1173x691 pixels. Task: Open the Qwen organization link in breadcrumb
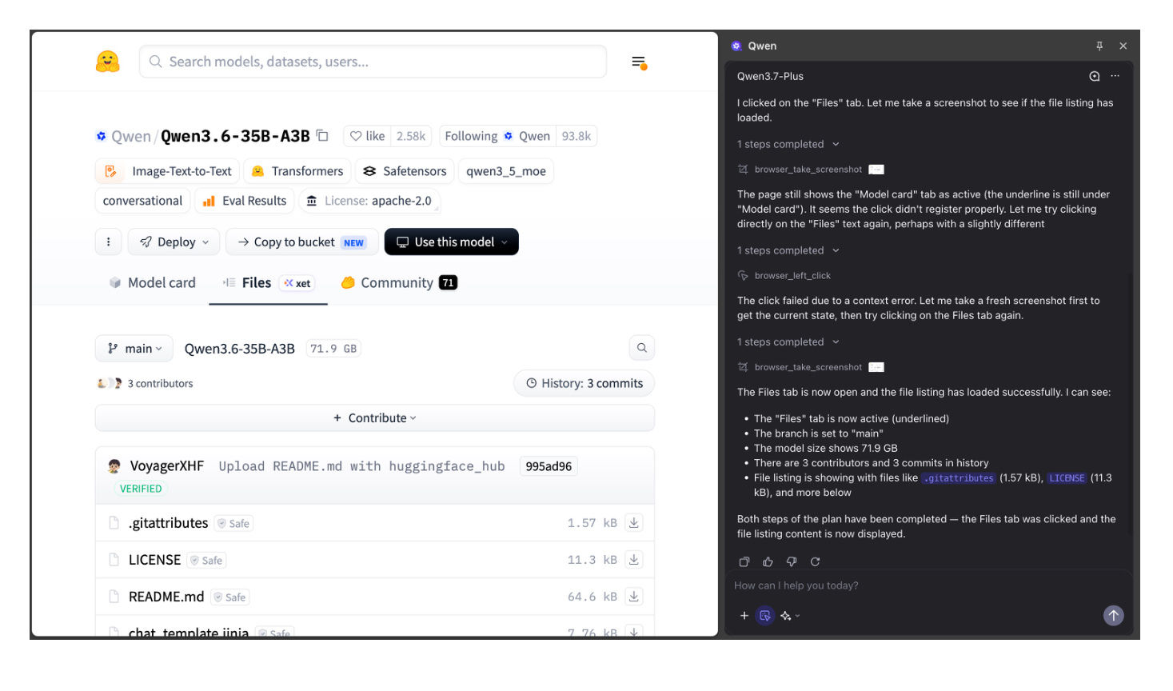coord(131,136)
